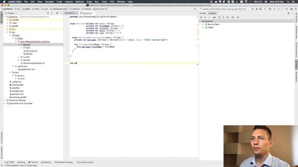Expand the runner package node
Viewport: 298px width, 167px height.
pos(19,57)
